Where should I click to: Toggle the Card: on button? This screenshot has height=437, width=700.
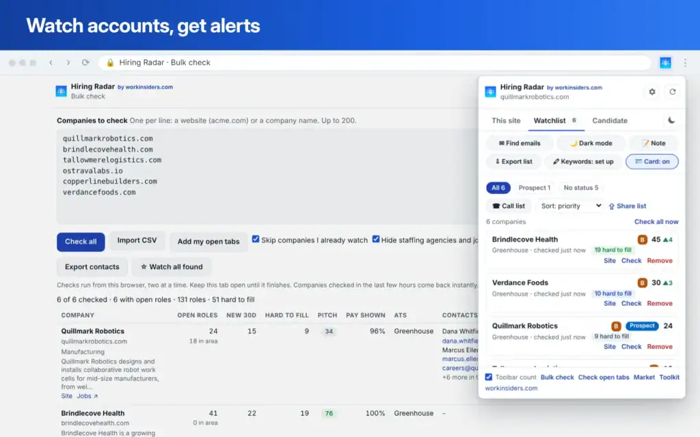point(651,161)
